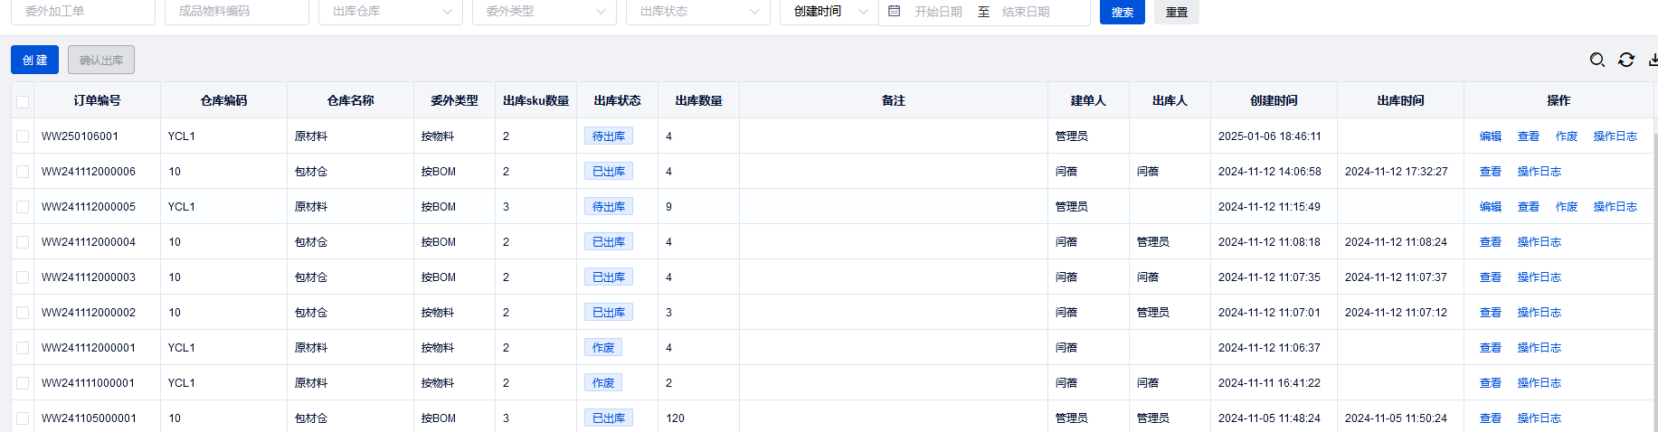Open the 出库状态 dropdown filter
1658x432 pixels.
[x=697, y=12]
